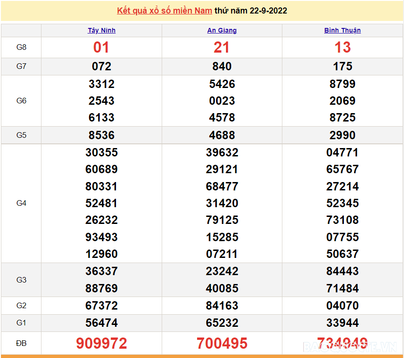Open the Tây Ninh province link

(x=102, y=30)
